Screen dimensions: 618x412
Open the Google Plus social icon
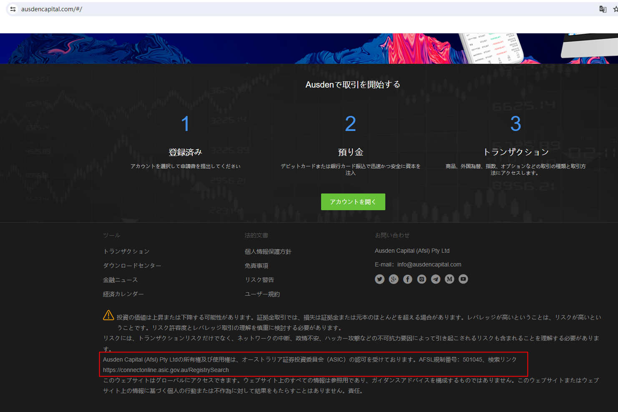(x=394, y=279)
